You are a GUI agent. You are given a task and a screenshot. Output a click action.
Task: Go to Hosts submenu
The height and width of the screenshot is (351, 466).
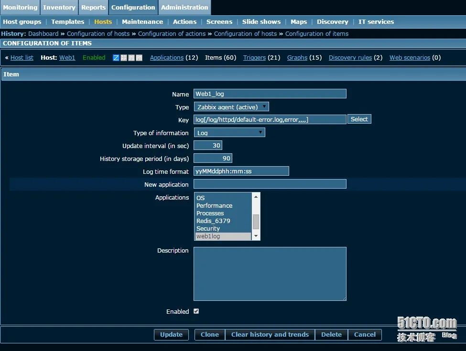click(103, 21)
